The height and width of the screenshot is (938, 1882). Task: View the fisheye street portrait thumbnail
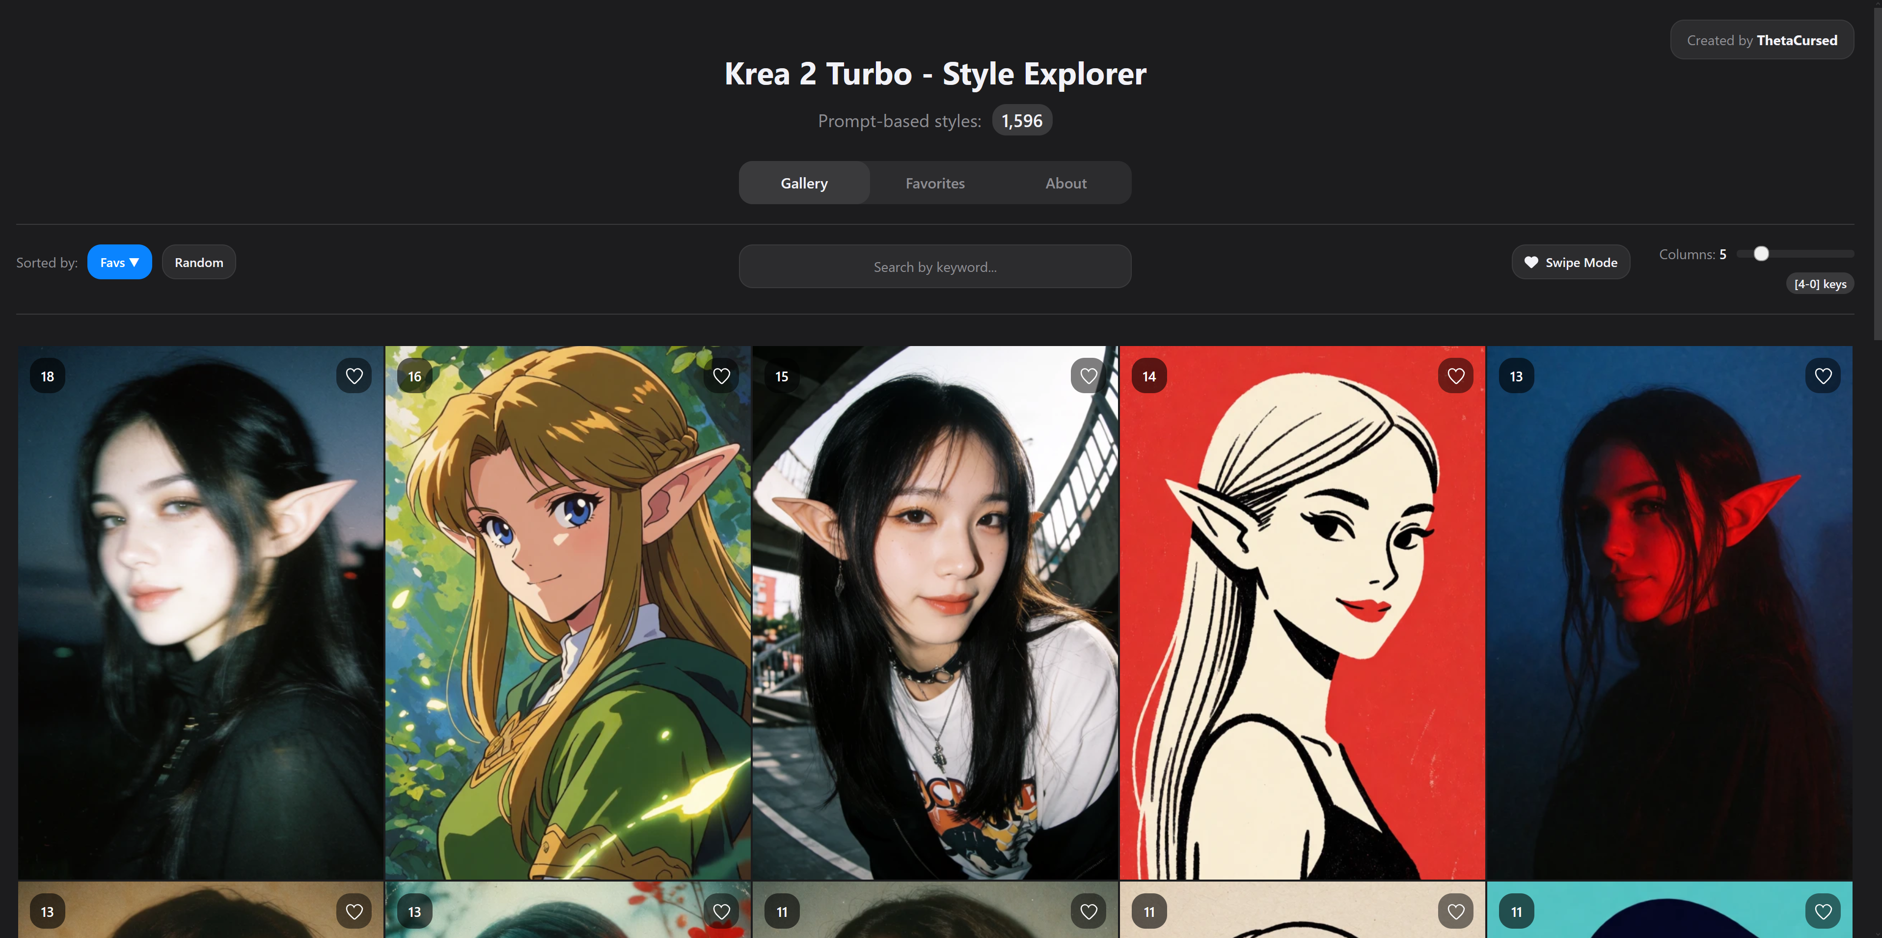[x=935, y=613]
